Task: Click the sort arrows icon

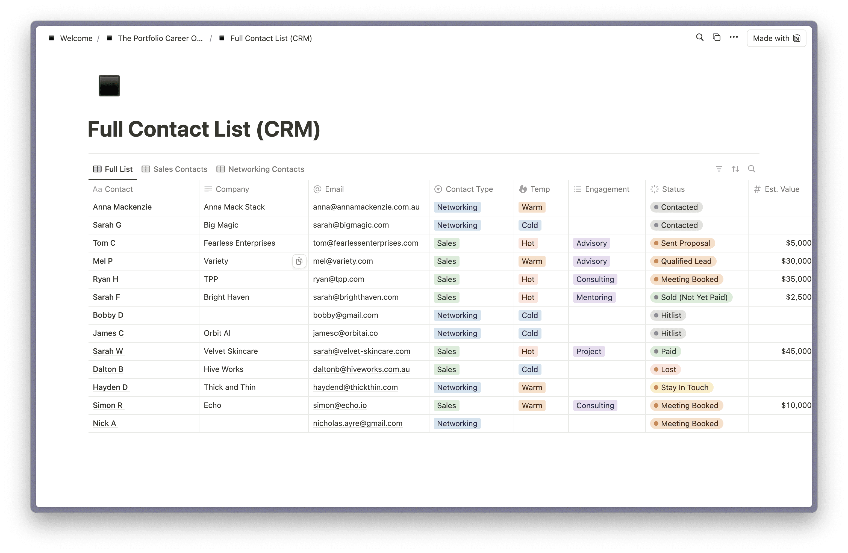Action: pos(735,169)
